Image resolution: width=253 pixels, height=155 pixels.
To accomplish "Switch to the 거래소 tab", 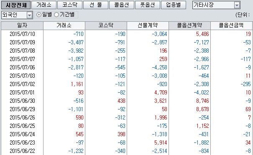I will tap(44, 5).
